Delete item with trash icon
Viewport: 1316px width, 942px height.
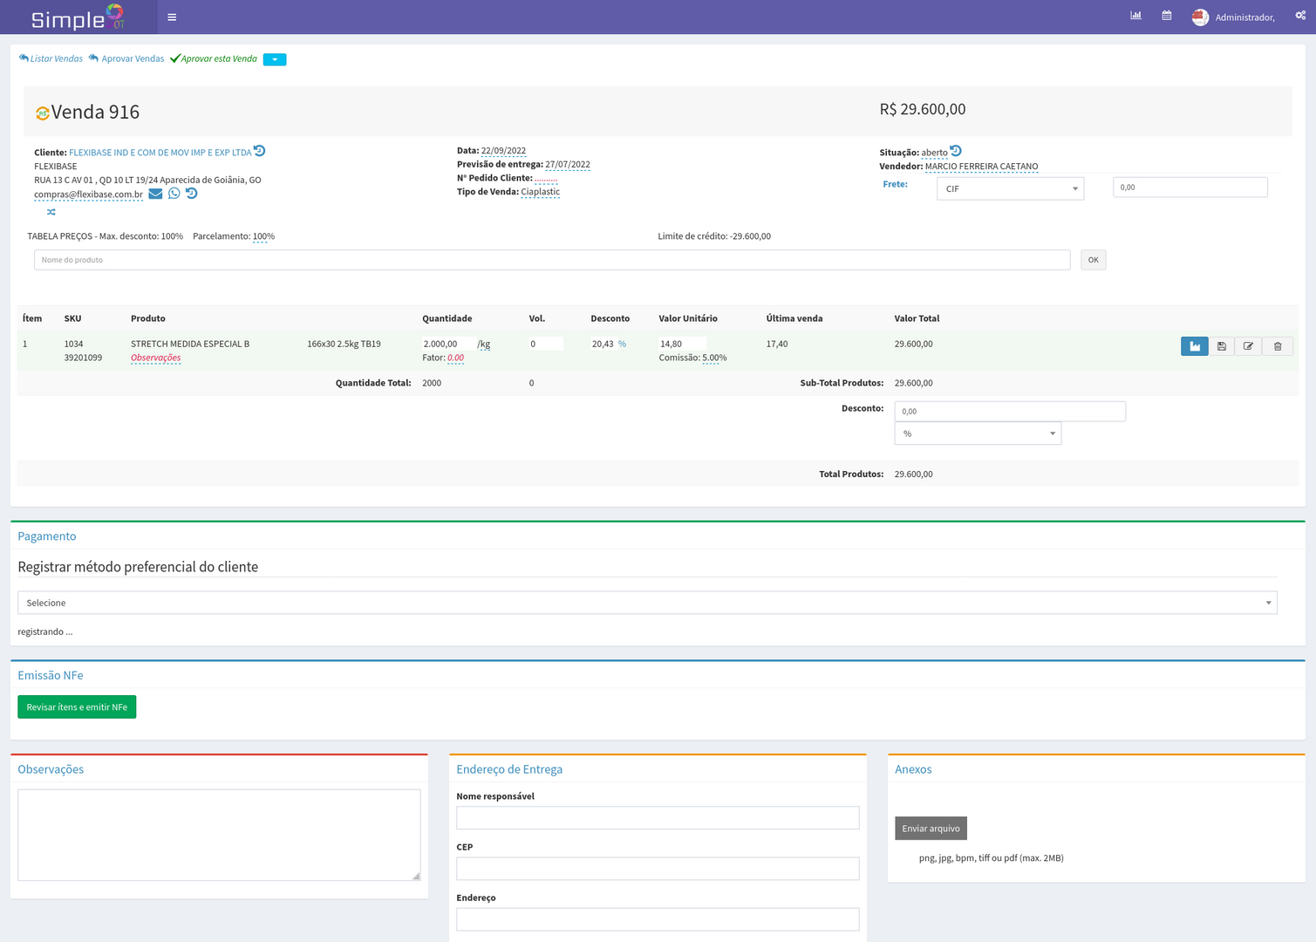coord(1278,346)
